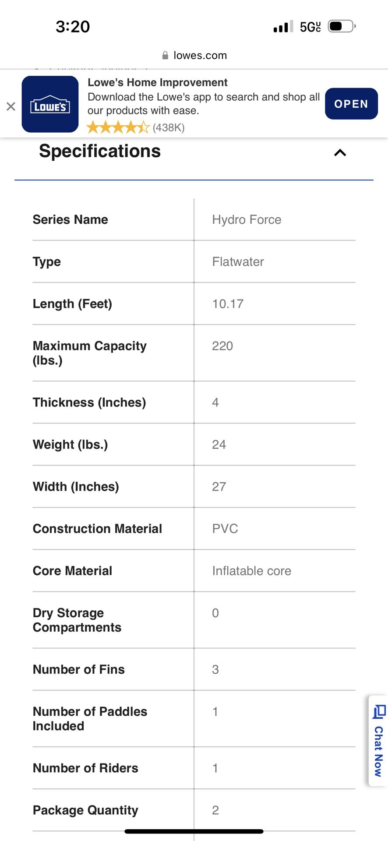388x841 pixels.
Task: Tap the 3:20 clock in status bar
Action: pyautogui.click(x=73, y=27)
